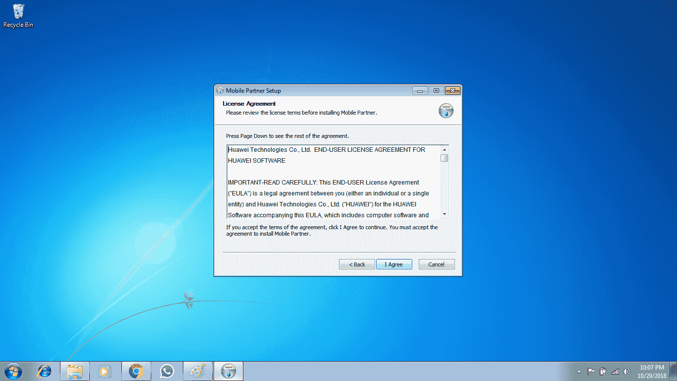Open Windows Media Player from taskbar
This screenshot has width=677, height=381.
pos(105,371)
